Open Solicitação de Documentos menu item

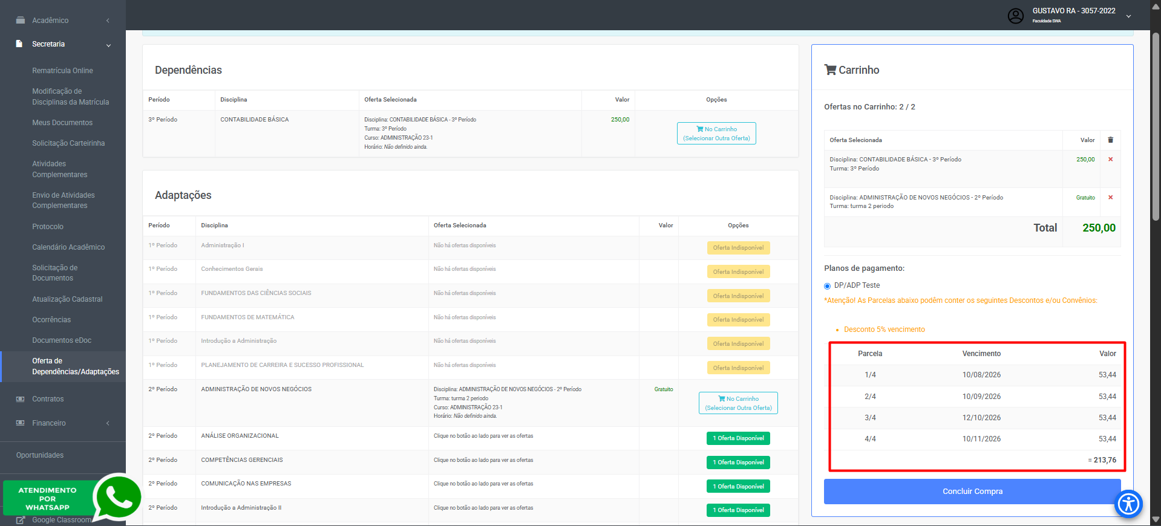(x=55, y=273)
